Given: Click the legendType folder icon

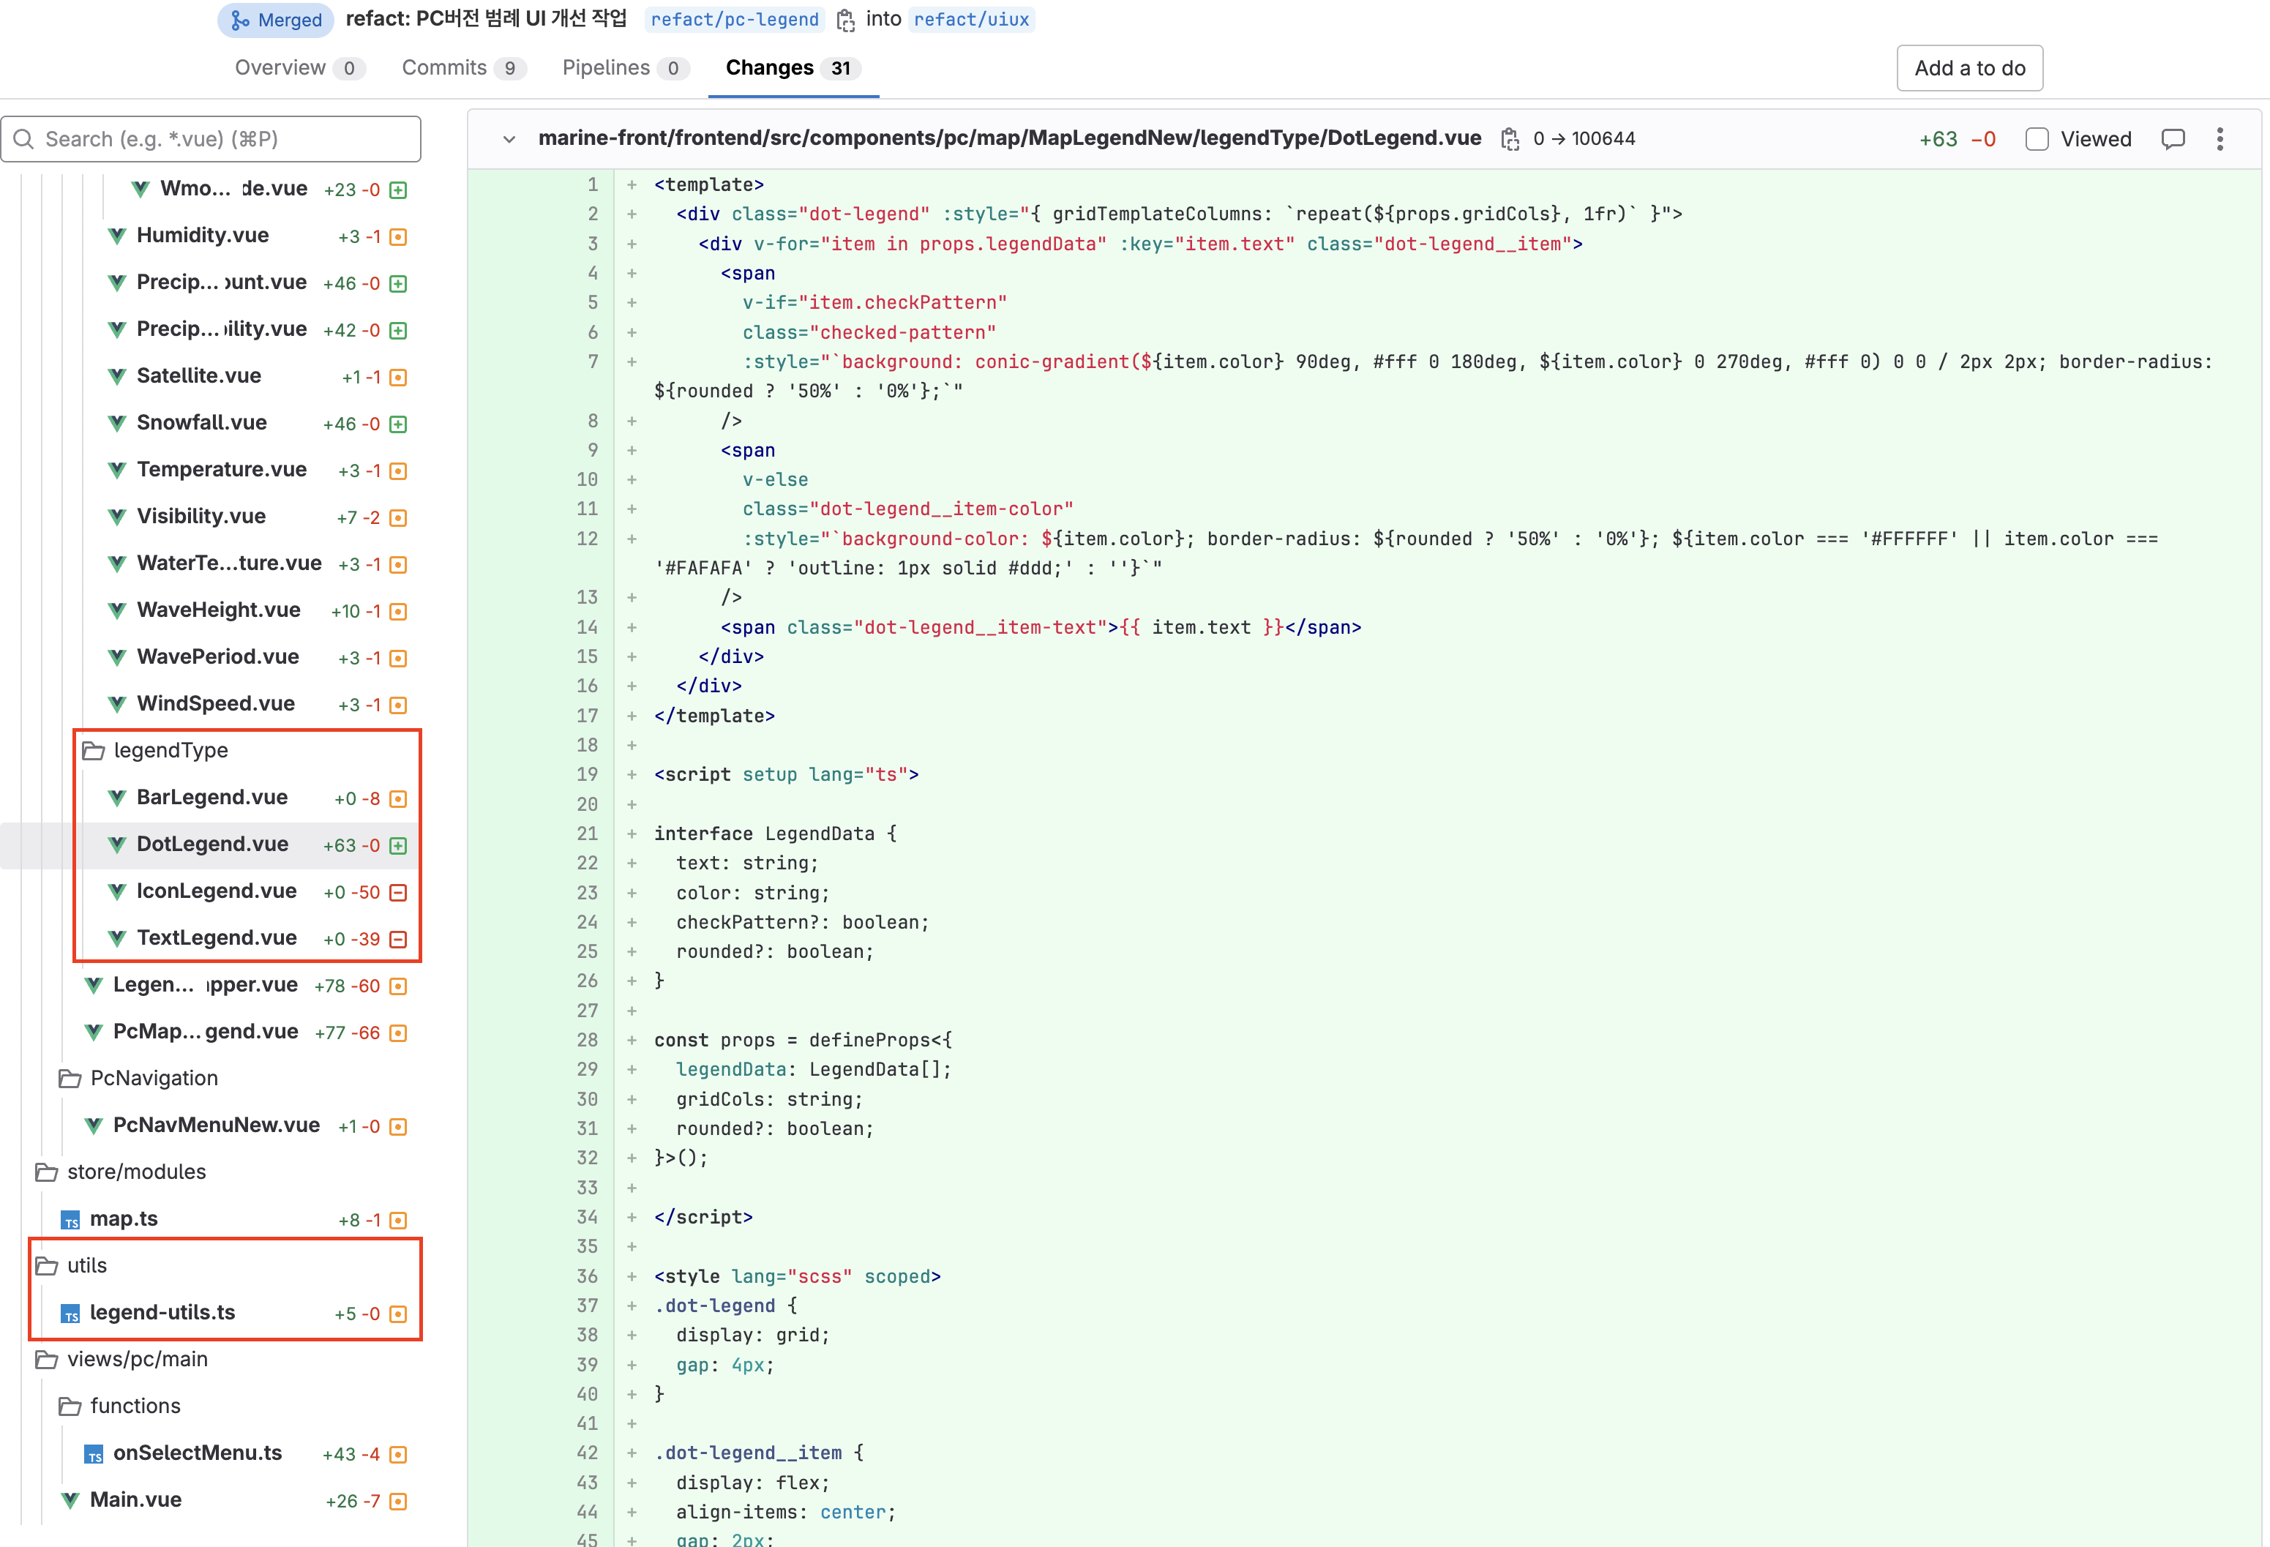Looking at the screenshot, I should [94, 750].
